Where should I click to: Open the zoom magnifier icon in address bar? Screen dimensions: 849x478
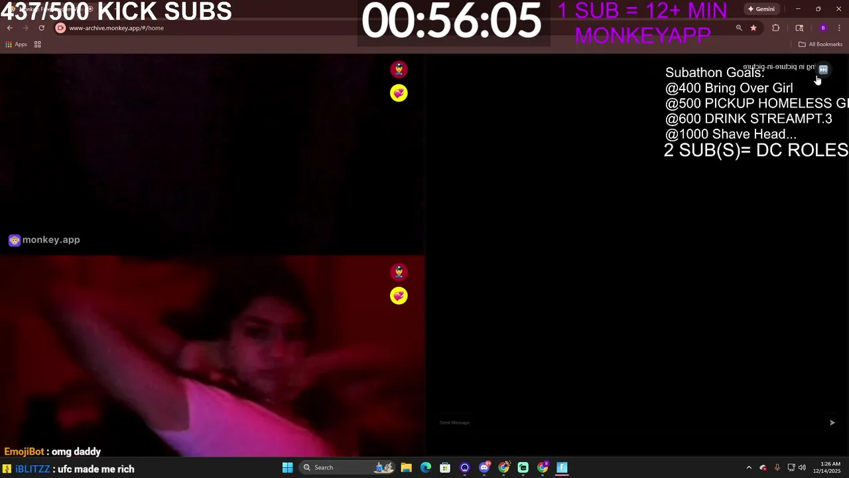coord(739,28)
